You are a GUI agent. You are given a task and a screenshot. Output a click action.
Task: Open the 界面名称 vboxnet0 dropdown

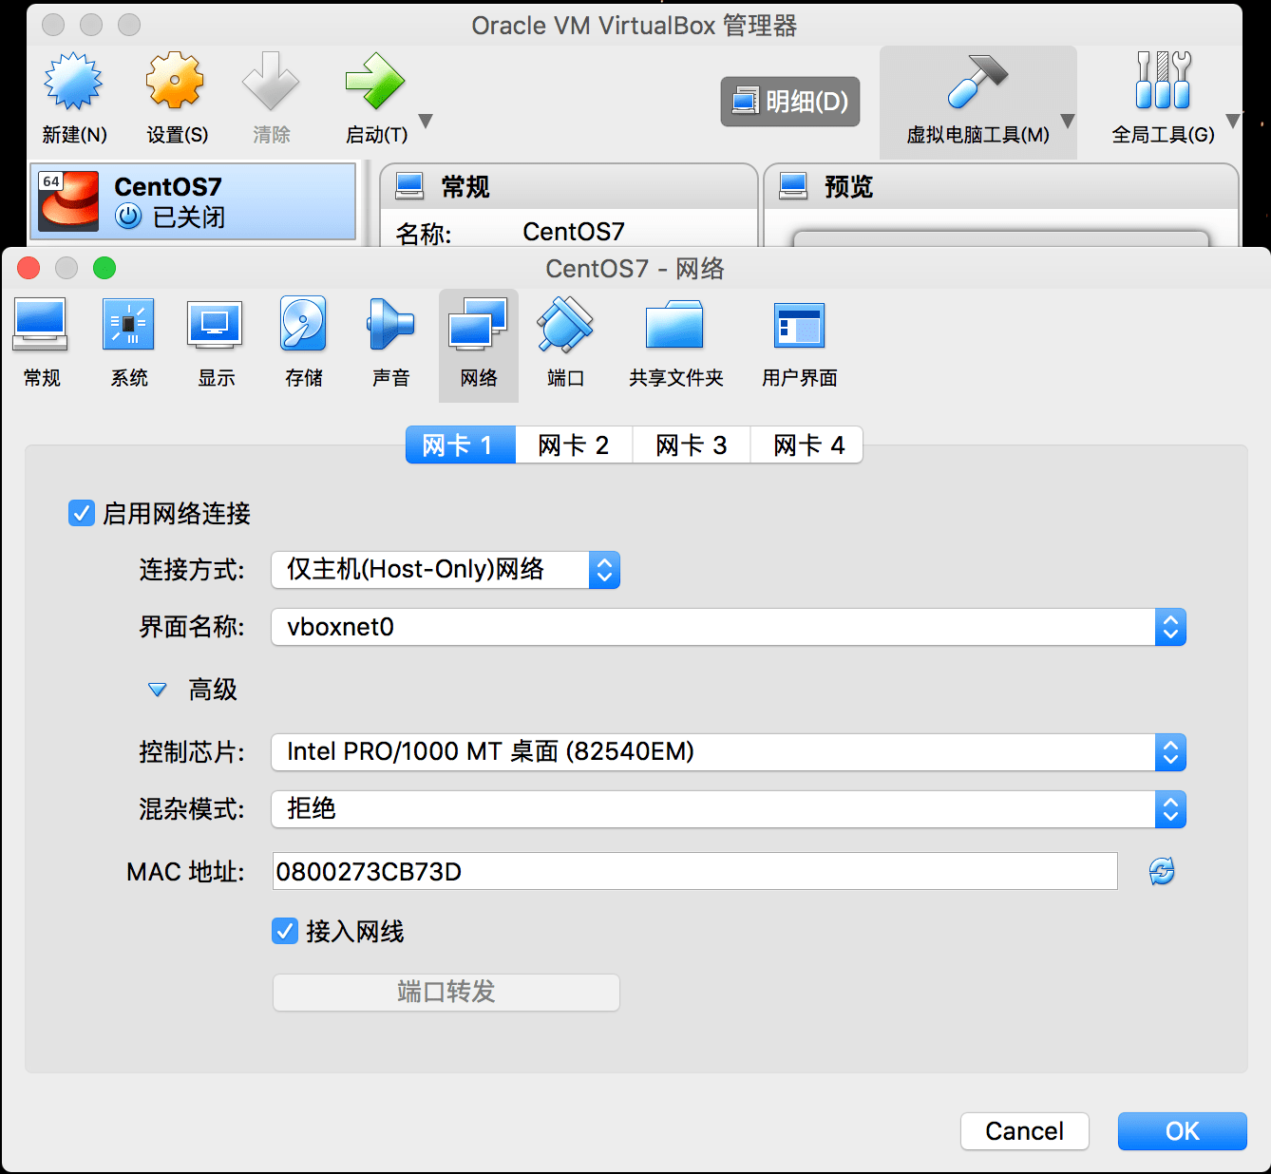point(729,627)
